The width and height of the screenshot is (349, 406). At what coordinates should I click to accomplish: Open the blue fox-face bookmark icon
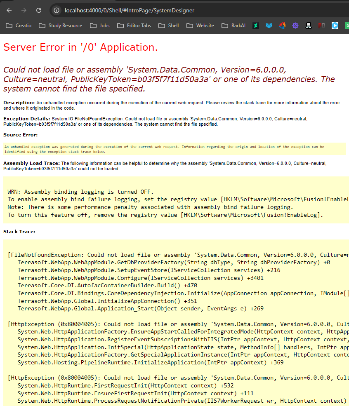269,26
